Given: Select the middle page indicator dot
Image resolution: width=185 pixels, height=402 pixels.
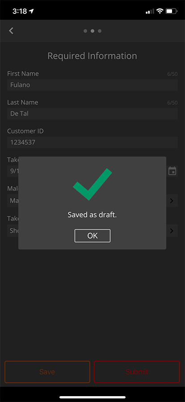Looking at the screenshot, I should [x=92, y=31].
